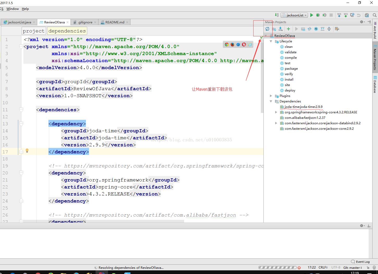The image size is (378, 274).
Task: Click Reimport All Maven Projects refresh icon
Action: [267, 29]
